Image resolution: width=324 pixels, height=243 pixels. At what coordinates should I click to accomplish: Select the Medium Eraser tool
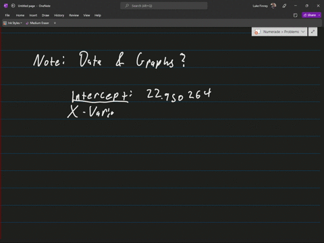click(37, 23)
